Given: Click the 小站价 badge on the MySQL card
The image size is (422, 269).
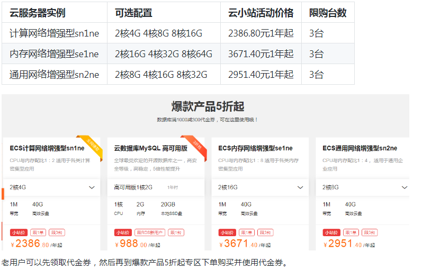Looking at the screenshot, I should 123,232.
